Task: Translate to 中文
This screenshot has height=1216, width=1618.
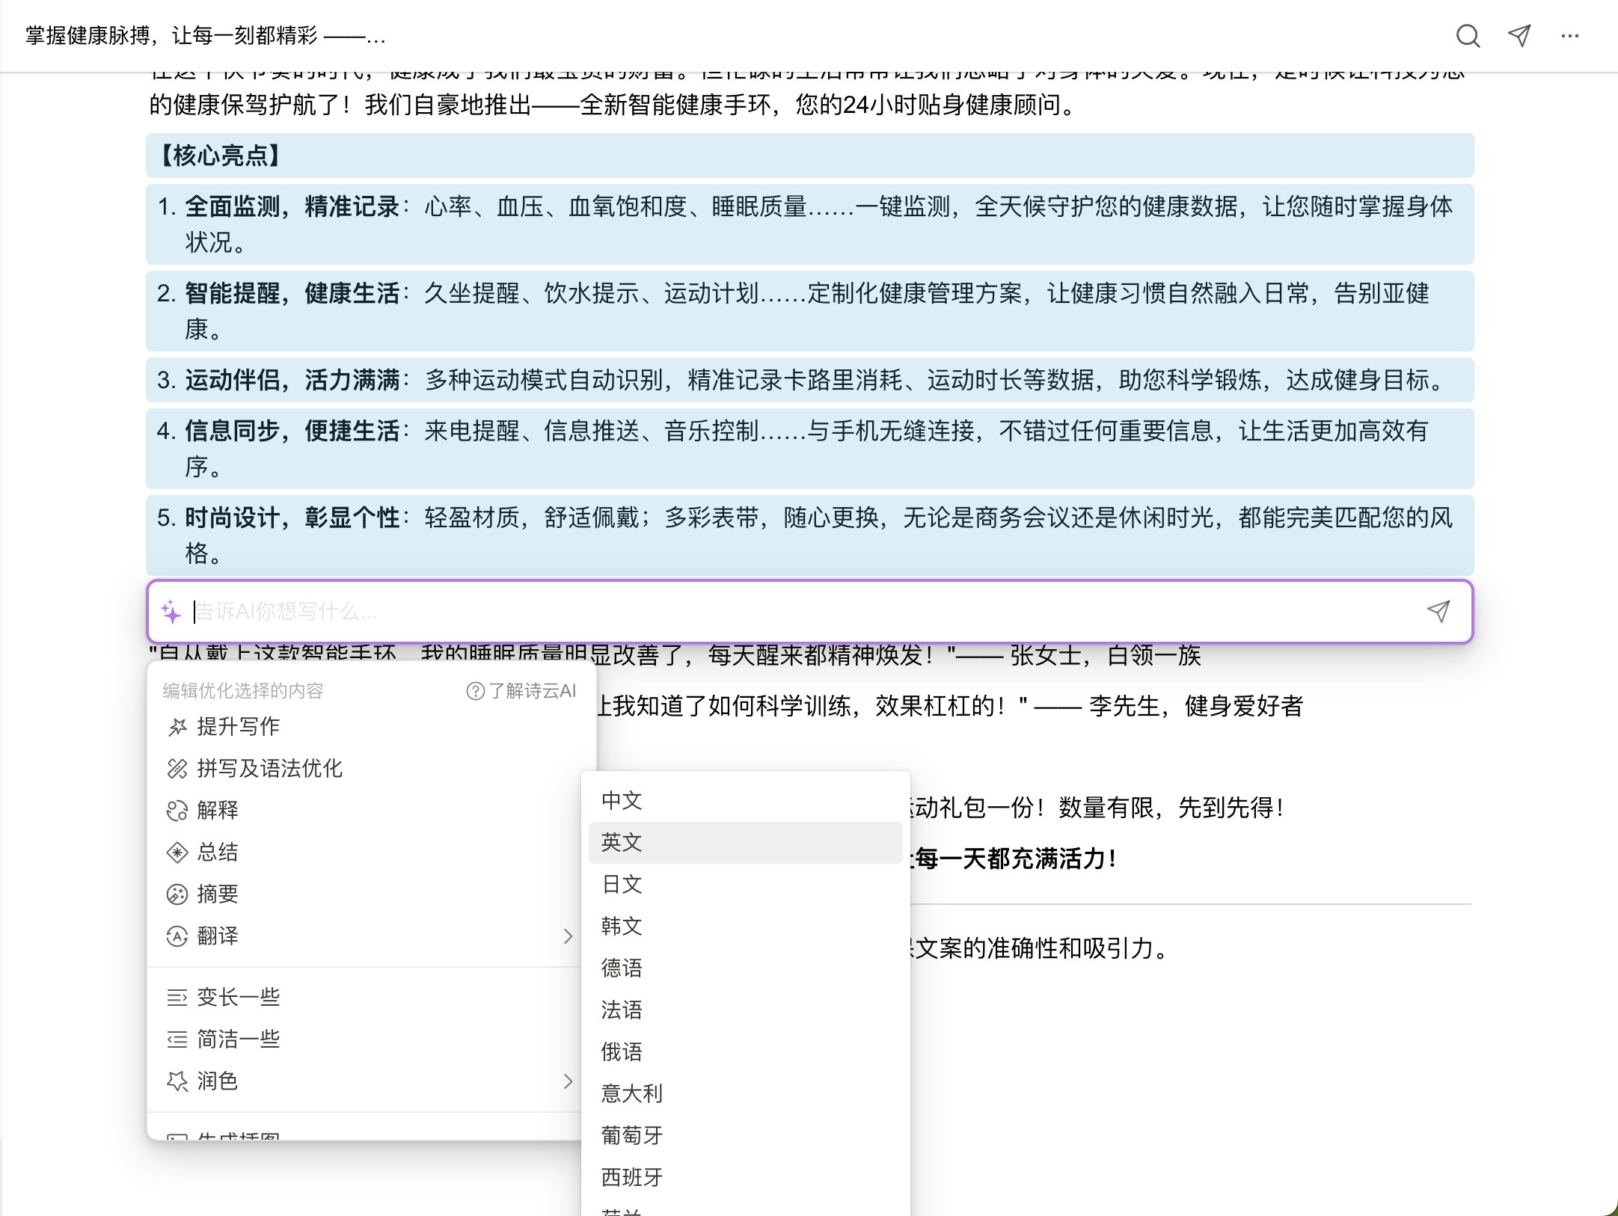Action: (x=745, y=801)
